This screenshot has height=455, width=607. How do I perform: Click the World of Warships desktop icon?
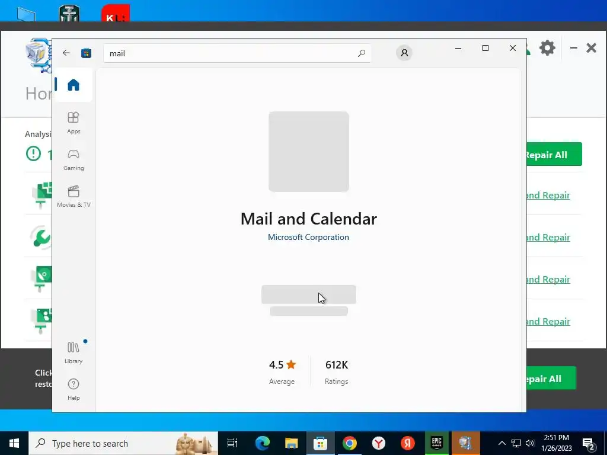pos(69,13)
